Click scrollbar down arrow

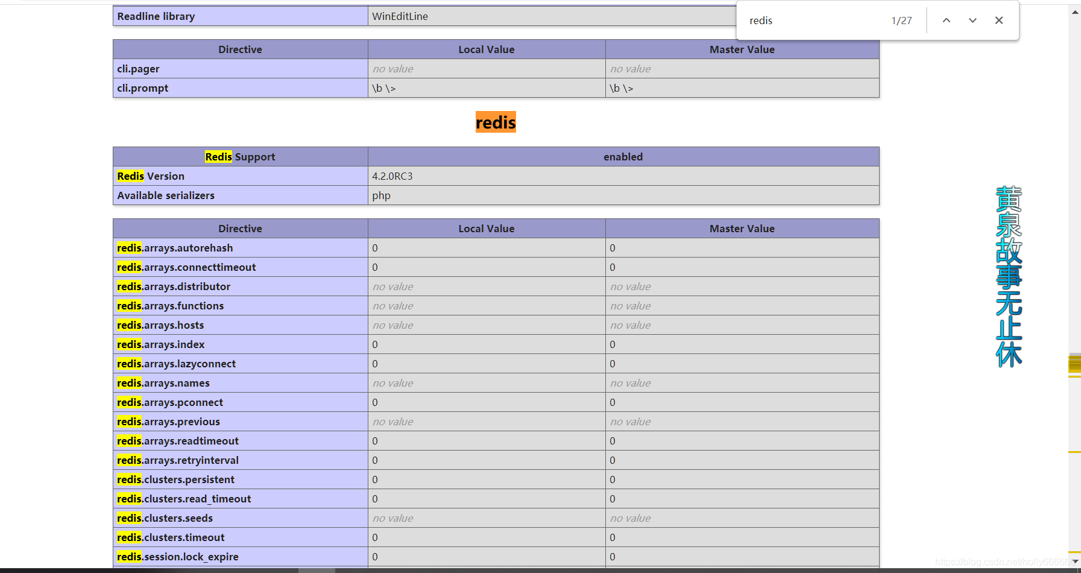click(1074, 562)
